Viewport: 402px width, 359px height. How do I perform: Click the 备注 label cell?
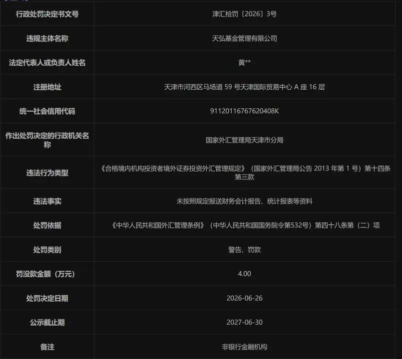pyautogui.click(x=47, y=347)
